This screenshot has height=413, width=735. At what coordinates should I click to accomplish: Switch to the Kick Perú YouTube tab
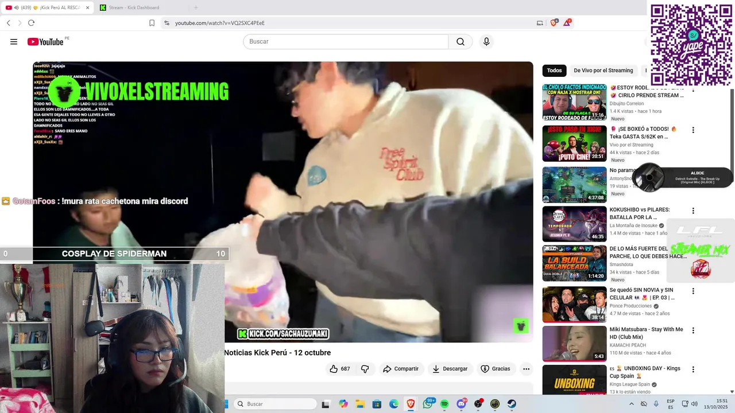(47, 7)
